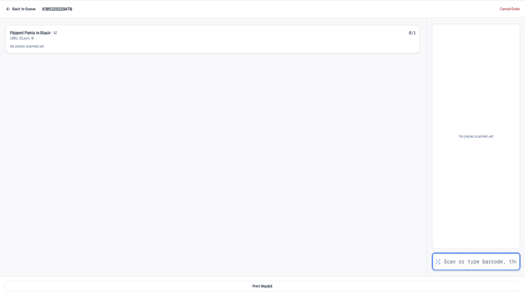Click the barcode scan icon in the input
This screenshot has width=525, height=295.
[438, 261]
